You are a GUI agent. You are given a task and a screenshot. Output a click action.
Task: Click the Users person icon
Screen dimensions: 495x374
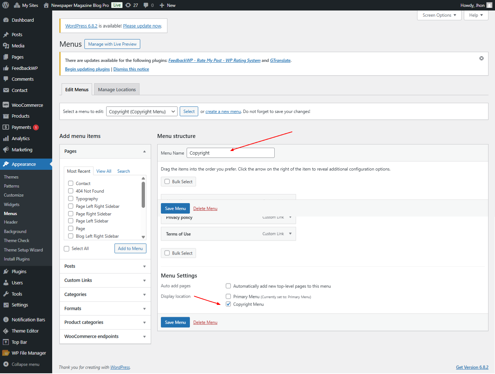(x=6, y=283)
